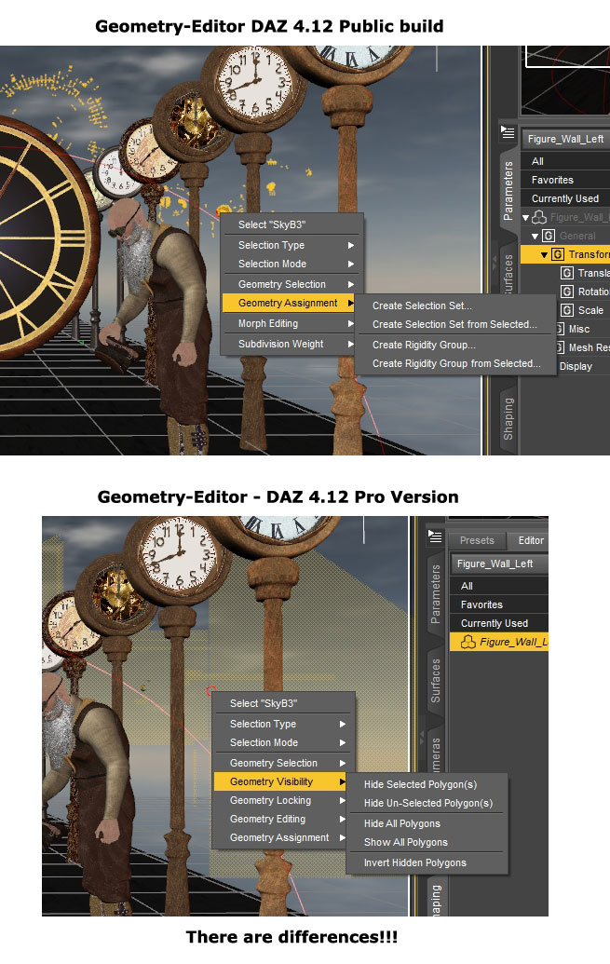Collapse the Transforms group triangle

tap(544, 254)
